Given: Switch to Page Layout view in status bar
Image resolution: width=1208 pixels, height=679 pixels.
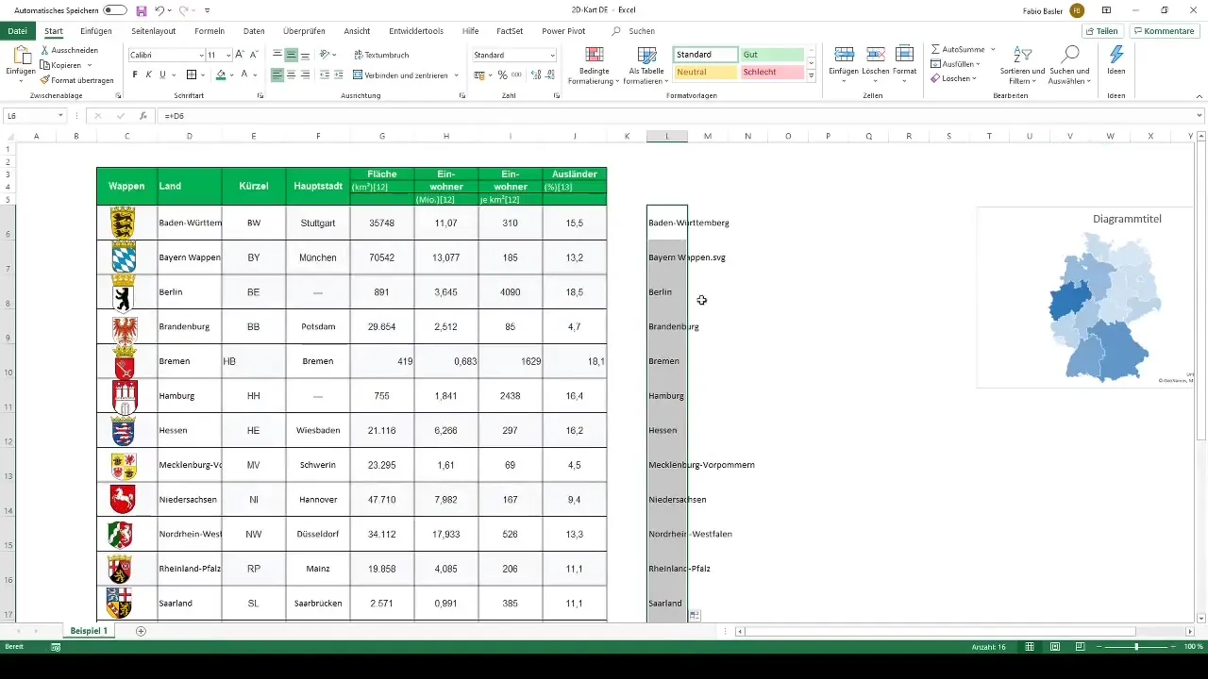Looking at the screenshot, I should [x=1055, y=647].
